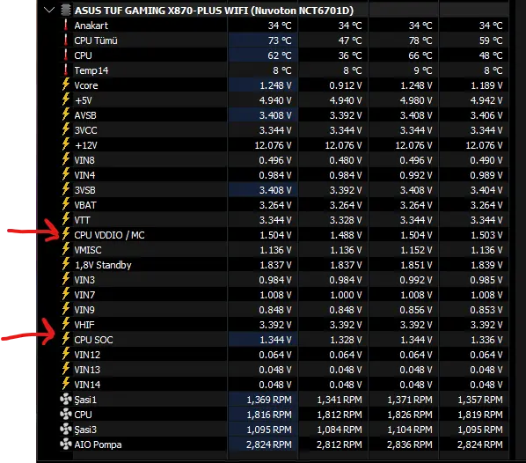Click the thermometer icon beside Anakart

[66, 26]
